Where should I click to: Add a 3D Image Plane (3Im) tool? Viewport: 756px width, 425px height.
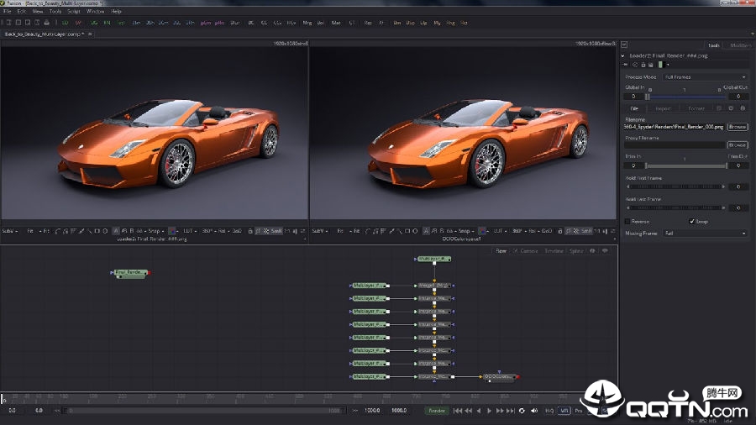pyautogui.click(x=136, y=23)
